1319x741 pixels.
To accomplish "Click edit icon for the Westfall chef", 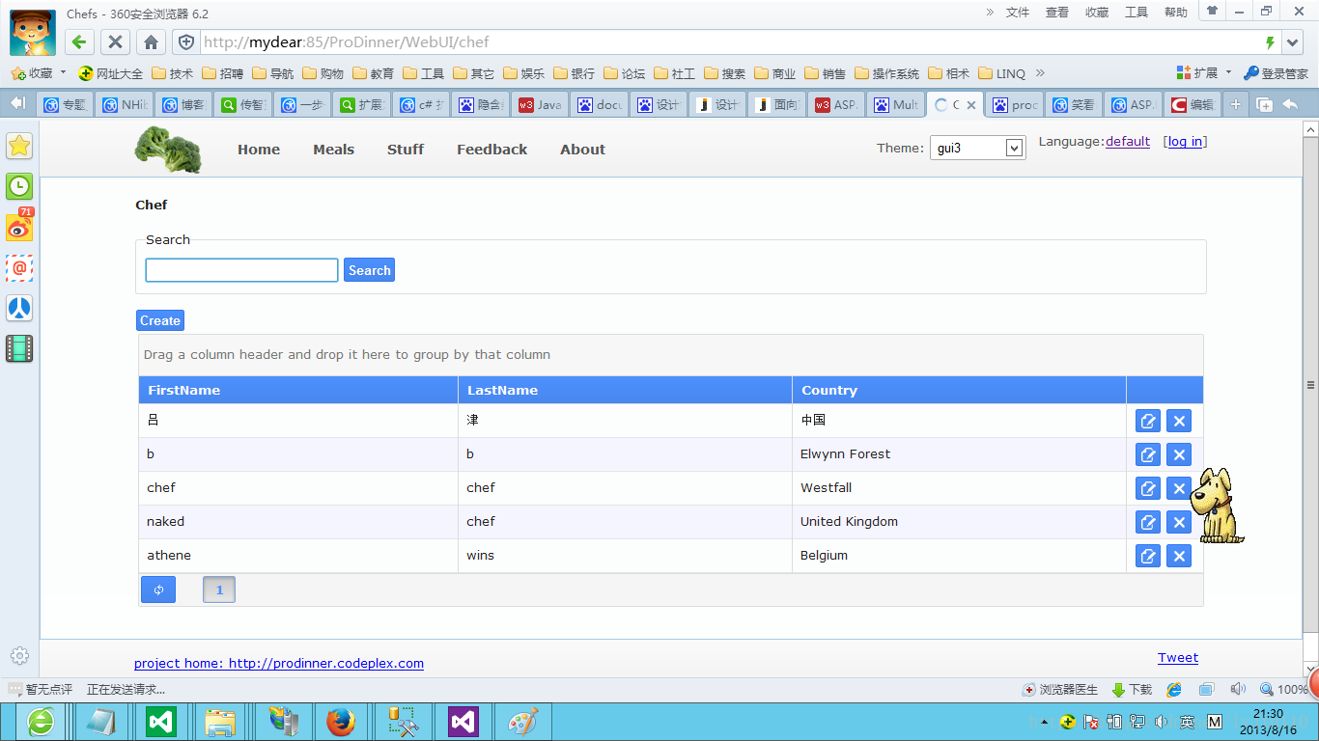I will click(x=1148, y=488).
